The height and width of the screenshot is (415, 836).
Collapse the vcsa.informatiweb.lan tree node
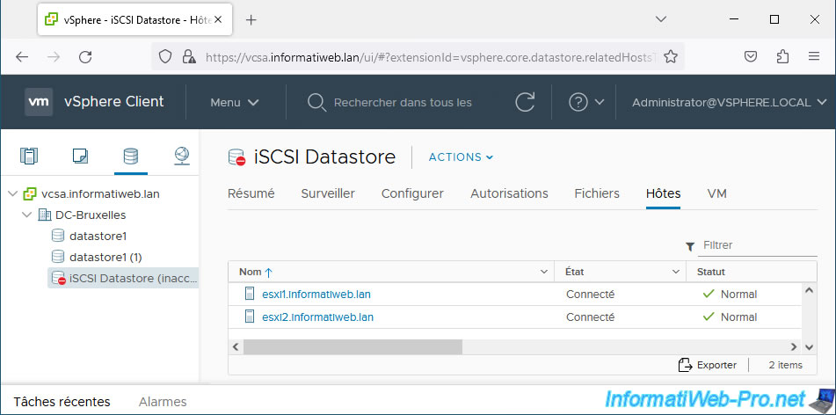(x=13, y=194)
